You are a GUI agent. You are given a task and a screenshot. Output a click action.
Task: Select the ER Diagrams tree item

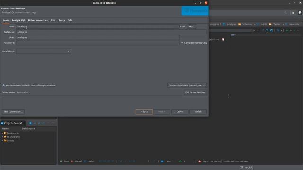point(13,137)
